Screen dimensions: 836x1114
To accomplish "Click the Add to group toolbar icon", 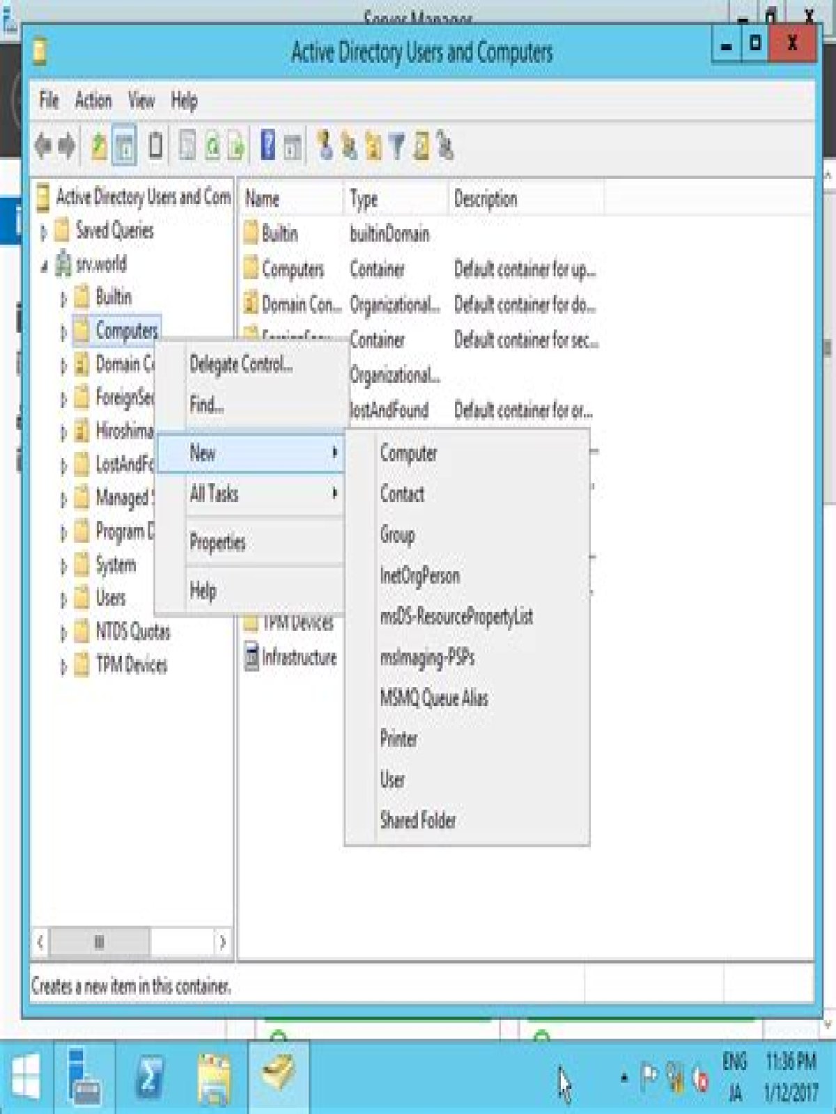I will click(444, 146).
